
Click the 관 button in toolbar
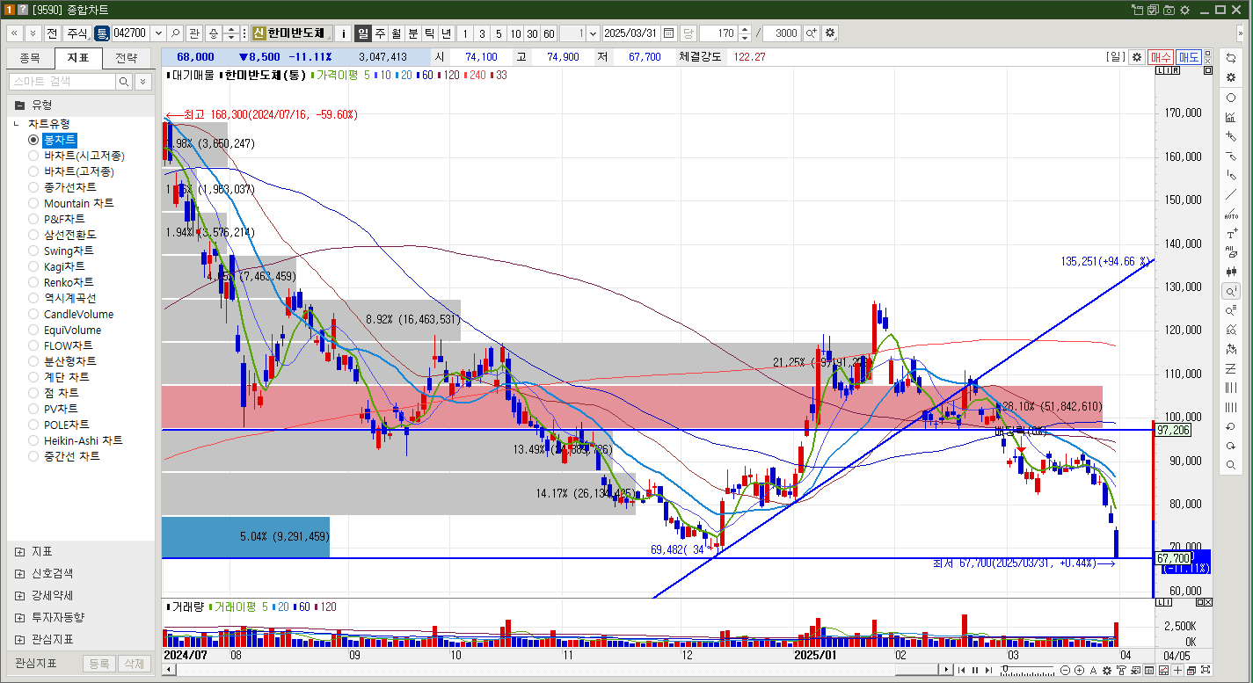click(193, 33)
